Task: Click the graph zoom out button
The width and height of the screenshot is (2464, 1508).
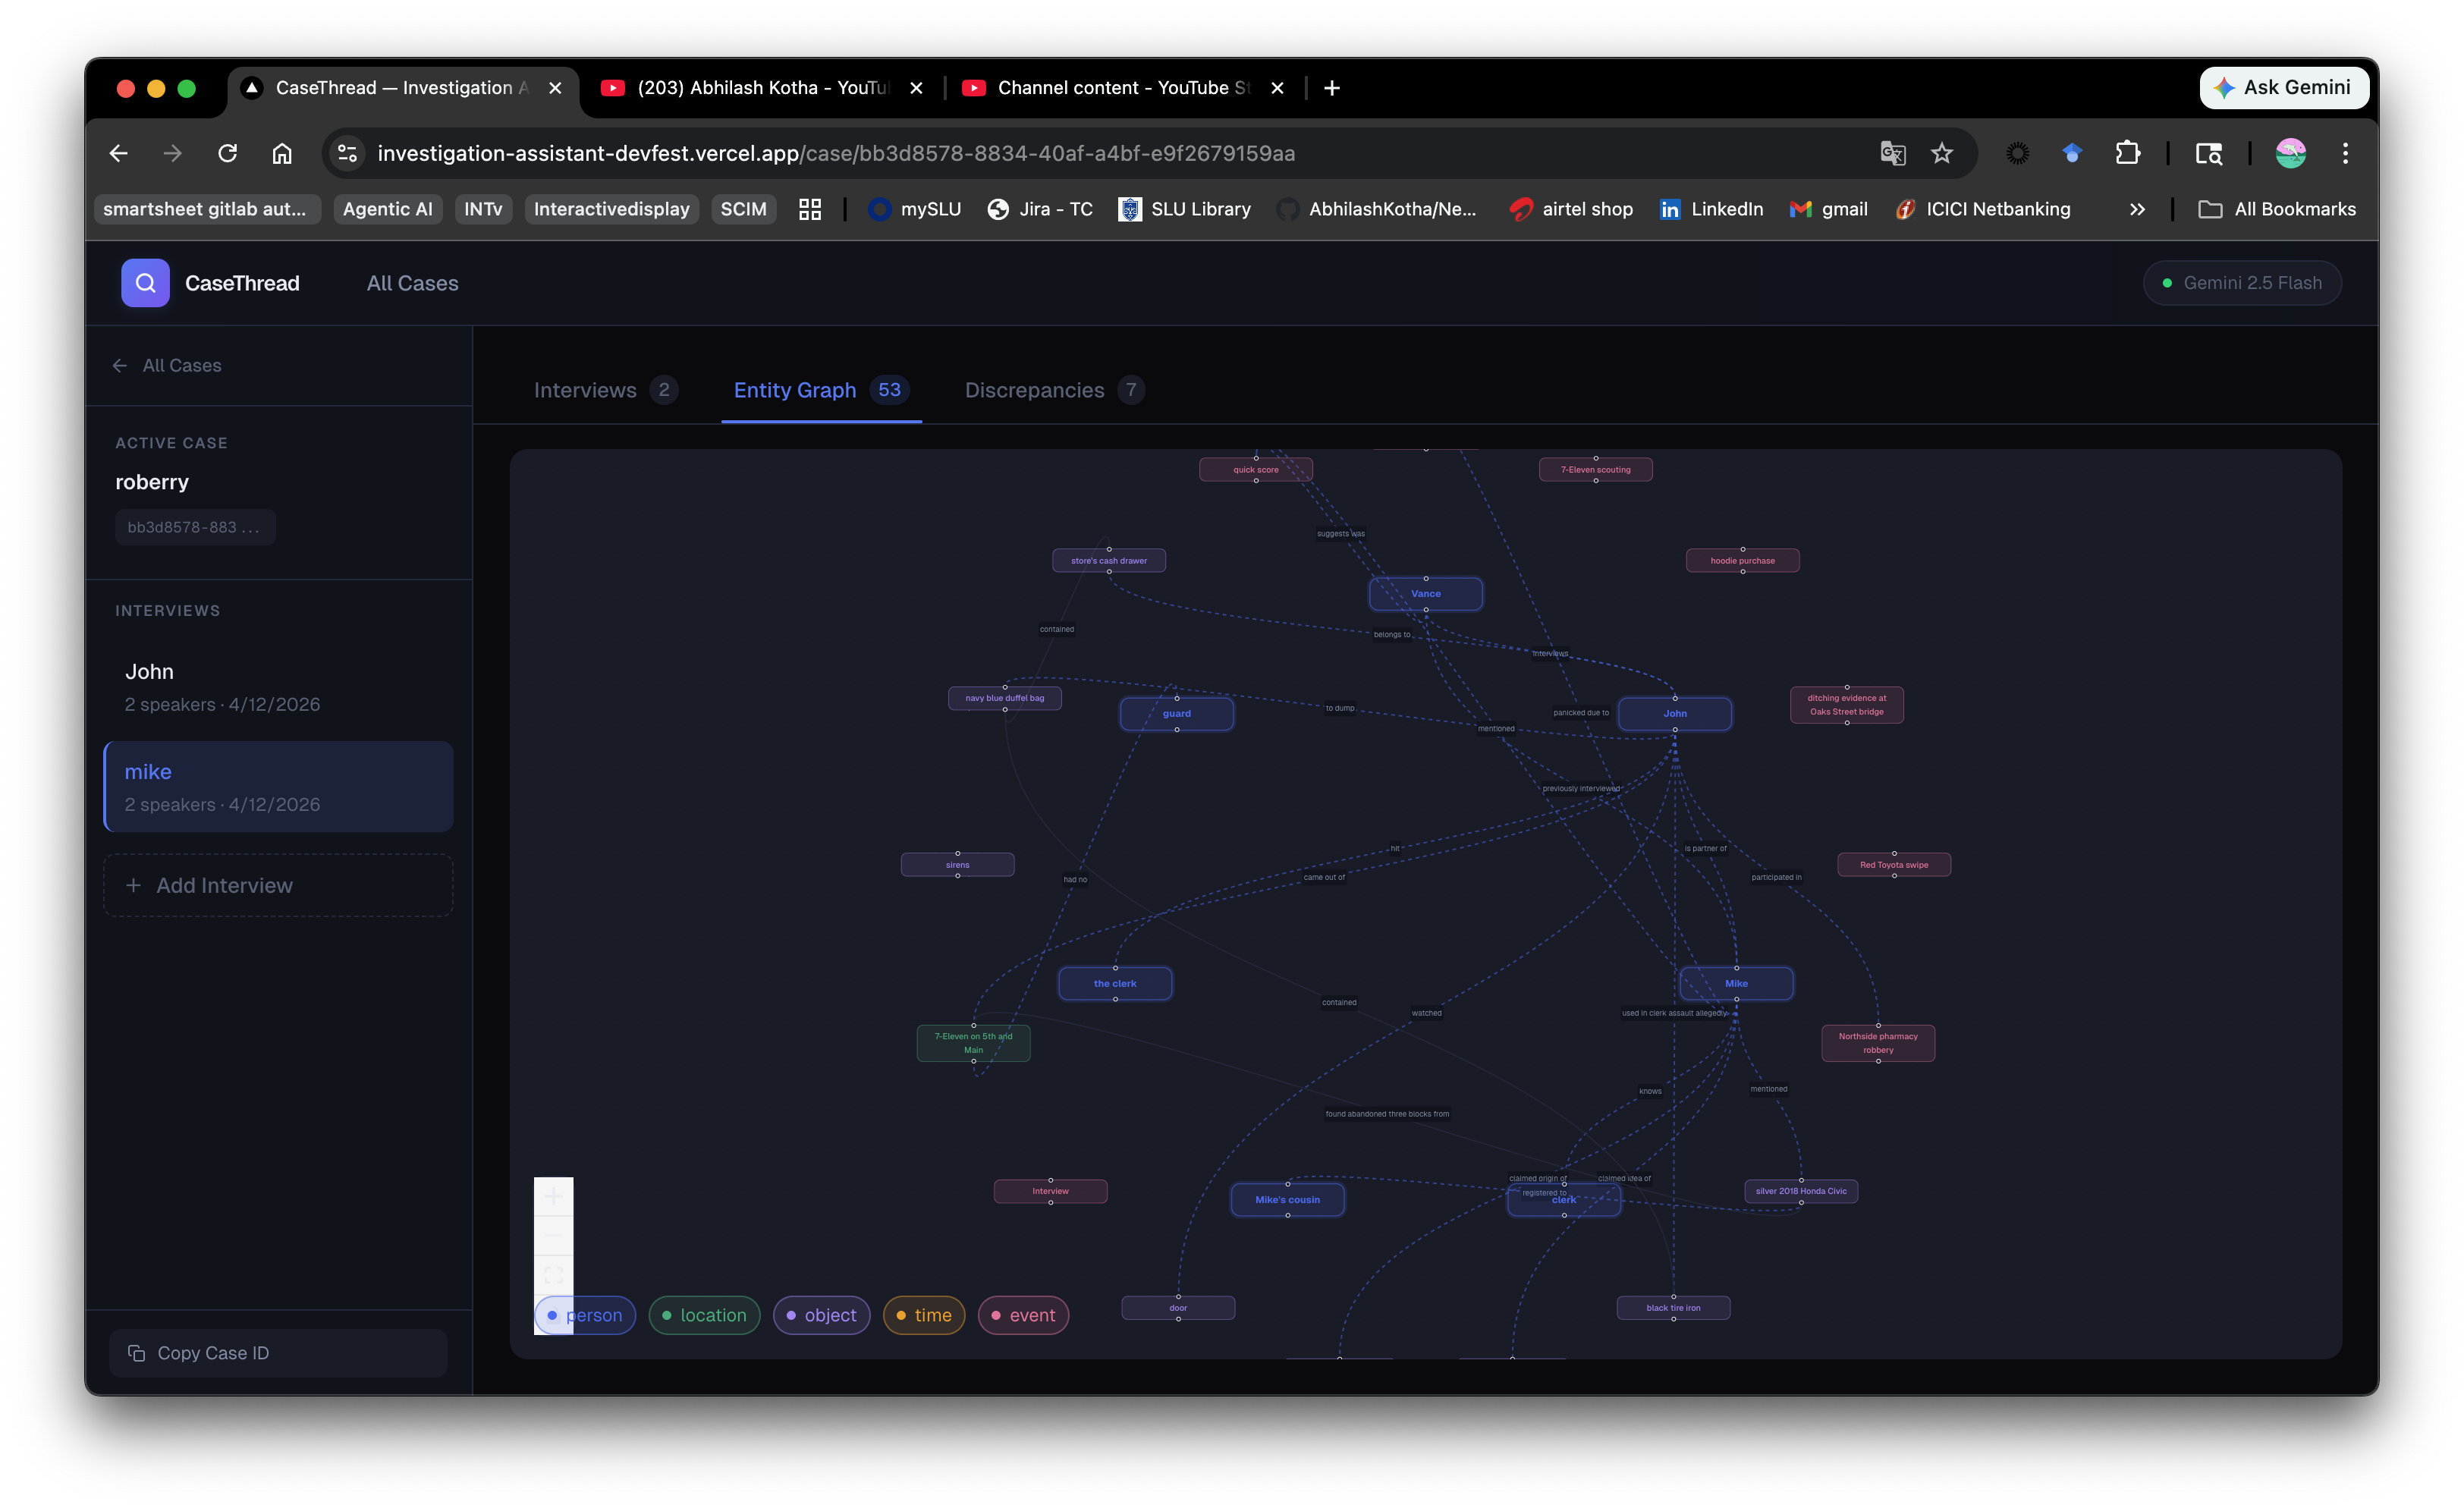Action: (x=553, y=1236)
